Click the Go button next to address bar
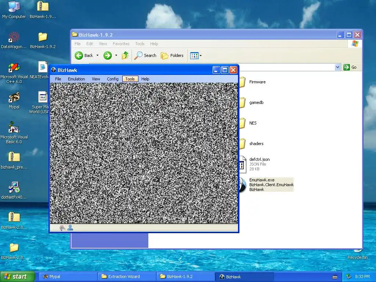This screenshot has height=282, width=376. click(350, 67)
